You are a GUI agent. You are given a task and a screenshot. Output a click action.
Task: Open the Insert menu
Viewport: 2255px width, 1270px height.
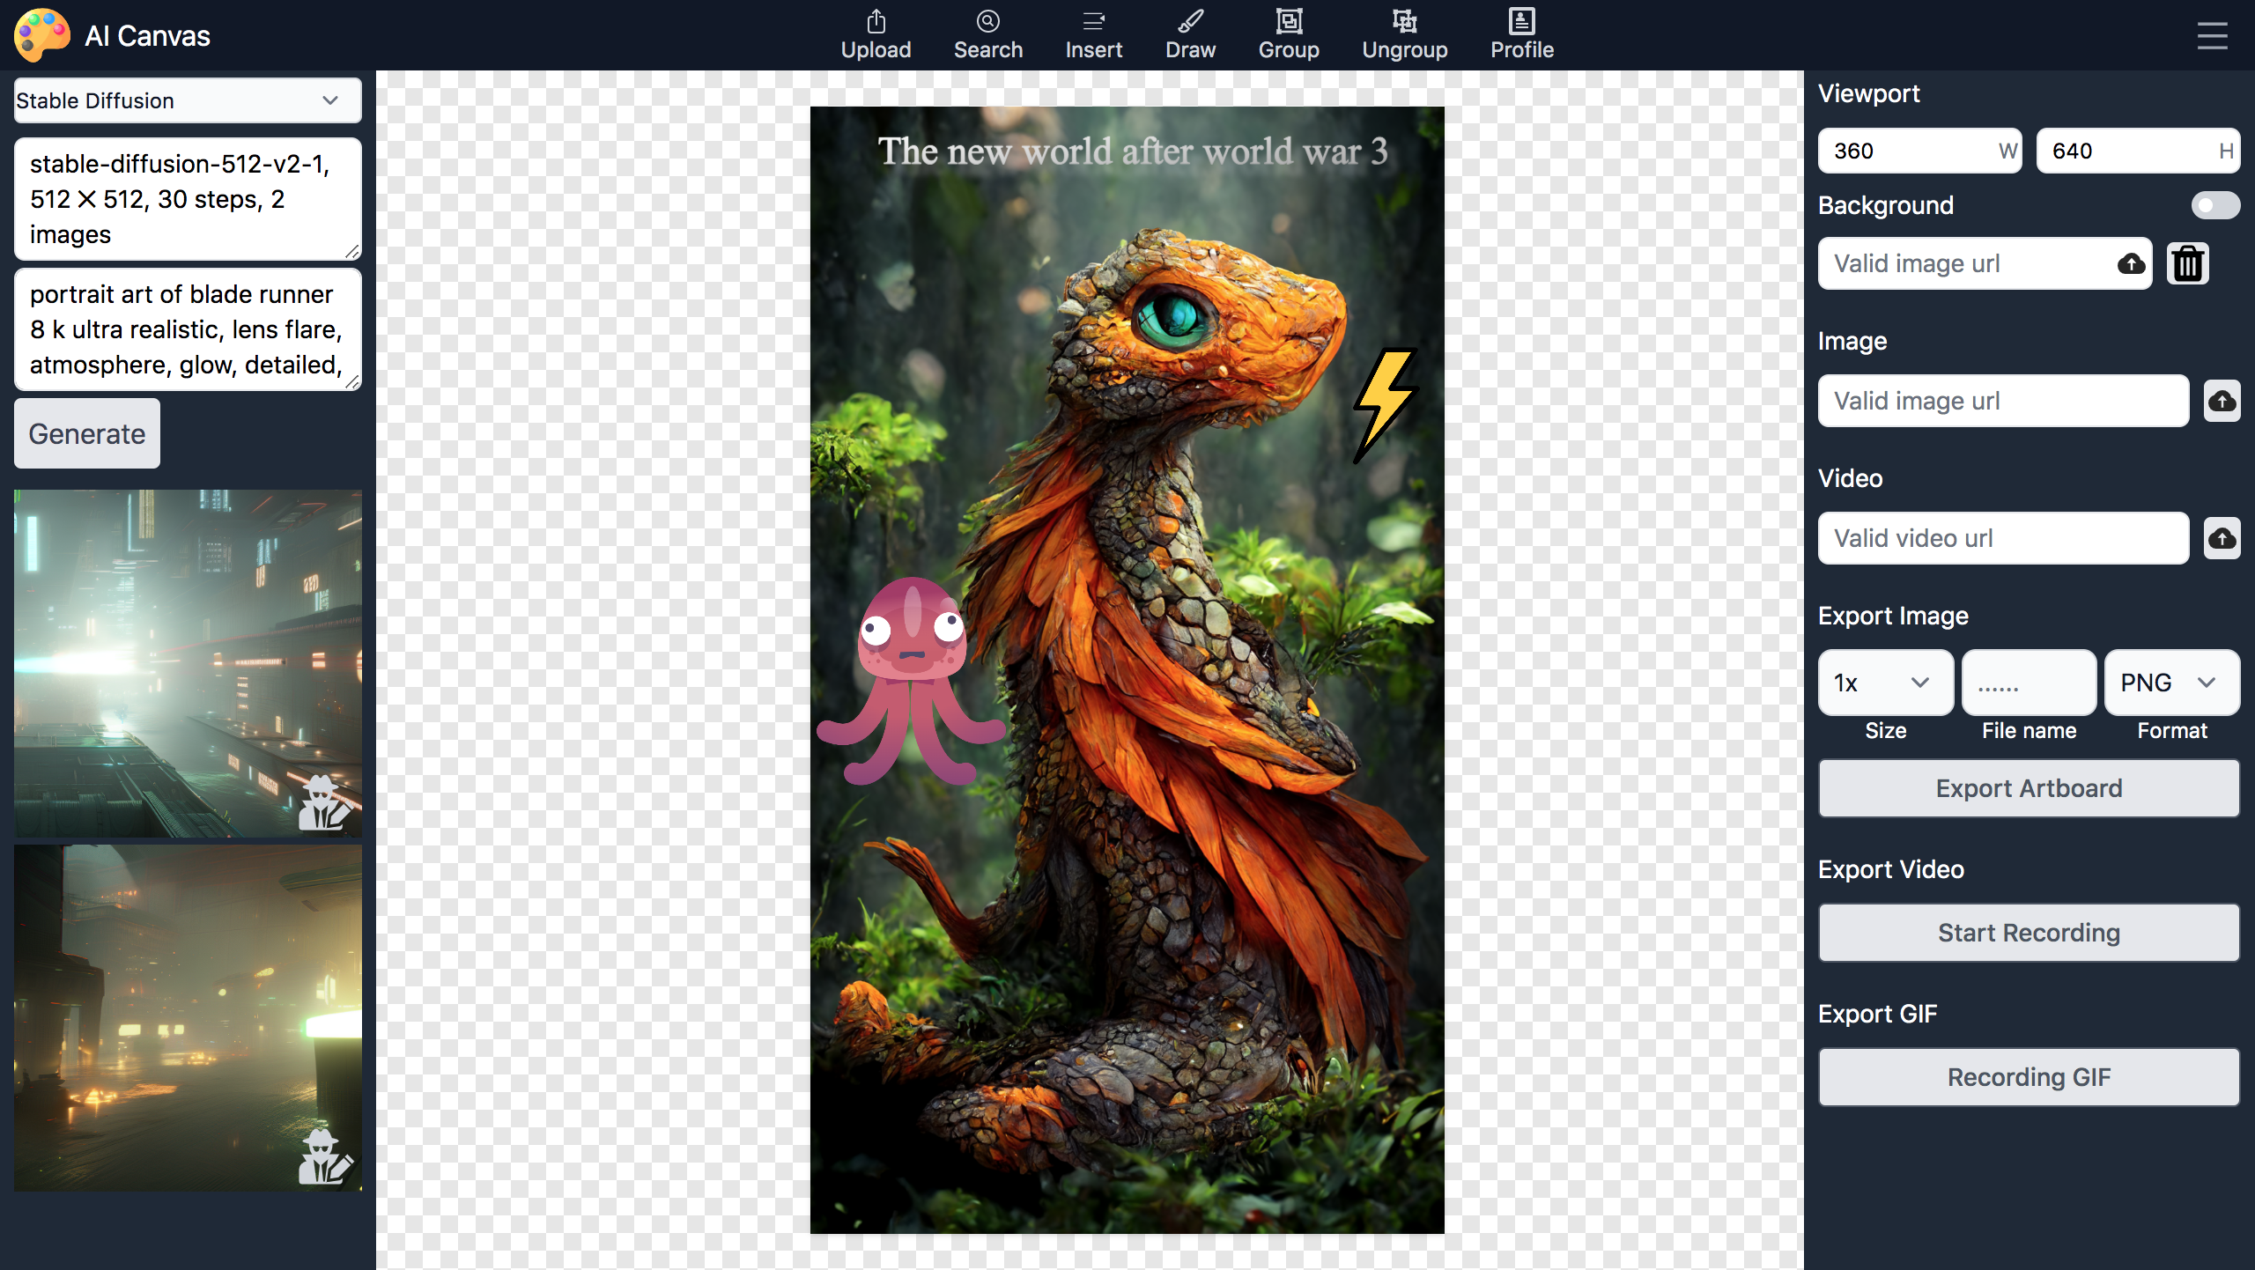pyautogui.click(x=1093, y=33)
